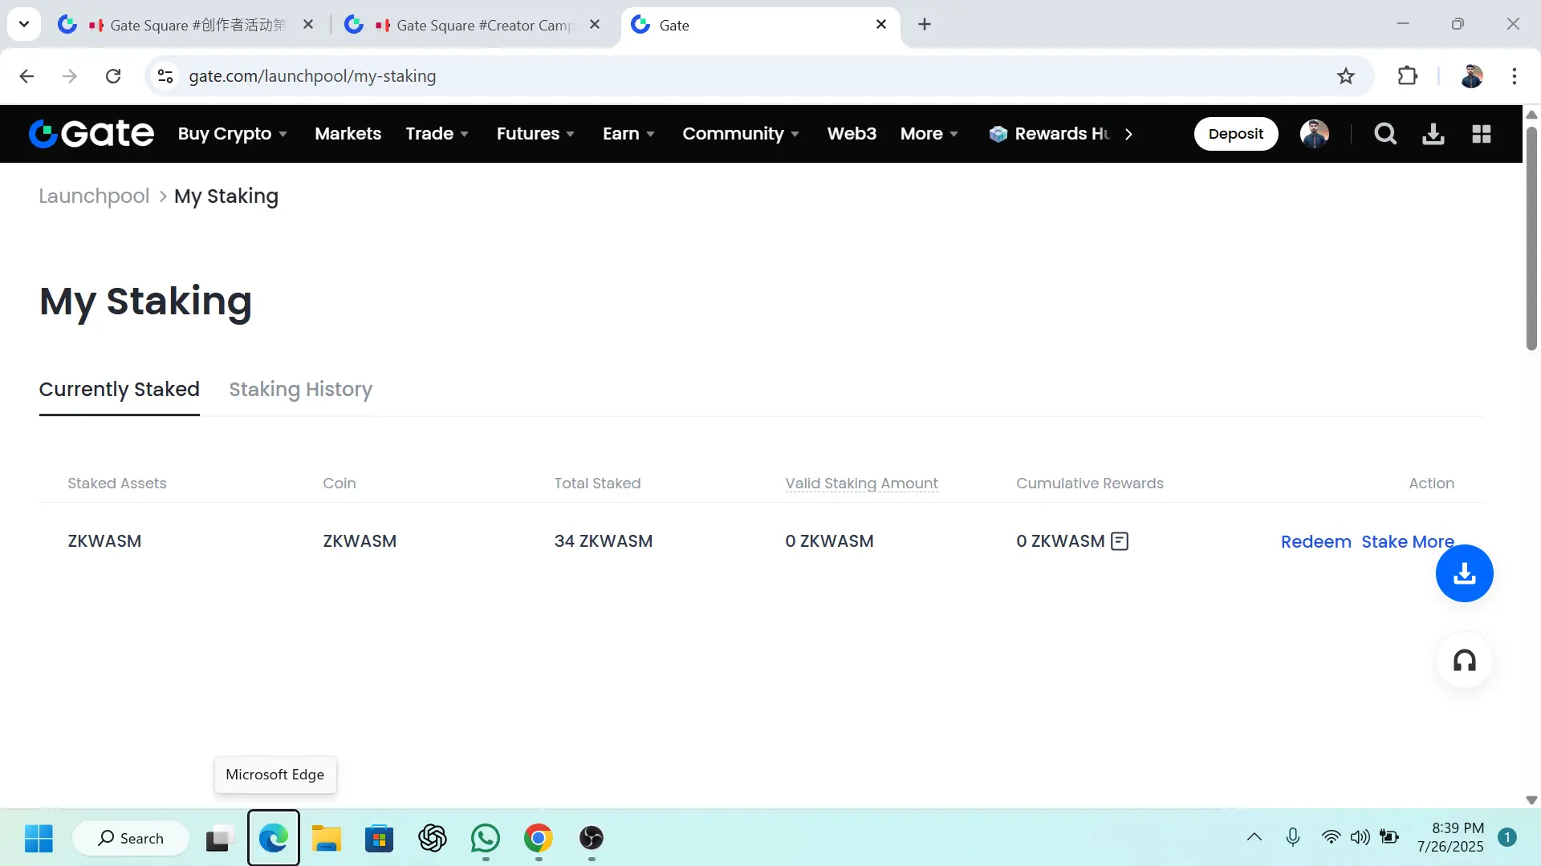Click the header app download icon
Screen dimensions: 1541x866
pos(1433,134)
